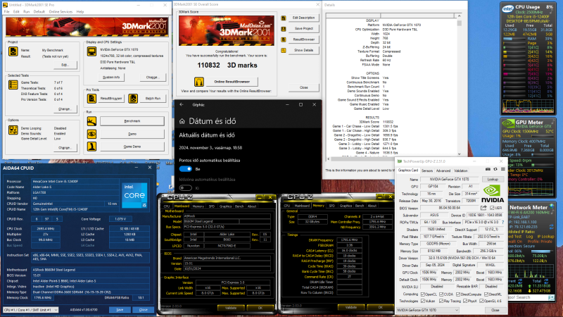Click the 110832 3D marks score text
Viewport: 563px width, 317px height.
tap(227, 66)
